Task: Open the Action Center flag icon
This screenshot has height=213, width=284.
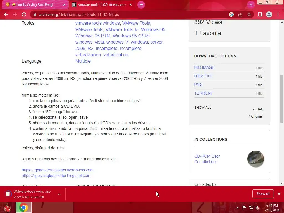Action: pos(244,207)
